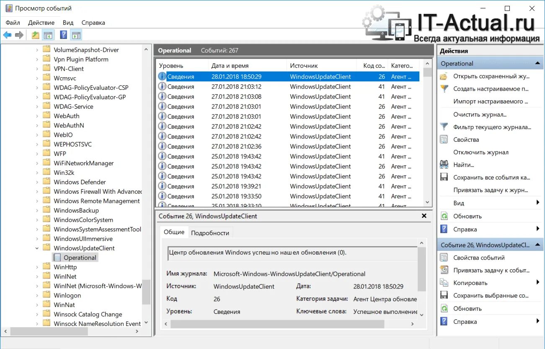Open the Вид submenu arrow
Viewport: 545px width, 349px height.
coord(538,203)
